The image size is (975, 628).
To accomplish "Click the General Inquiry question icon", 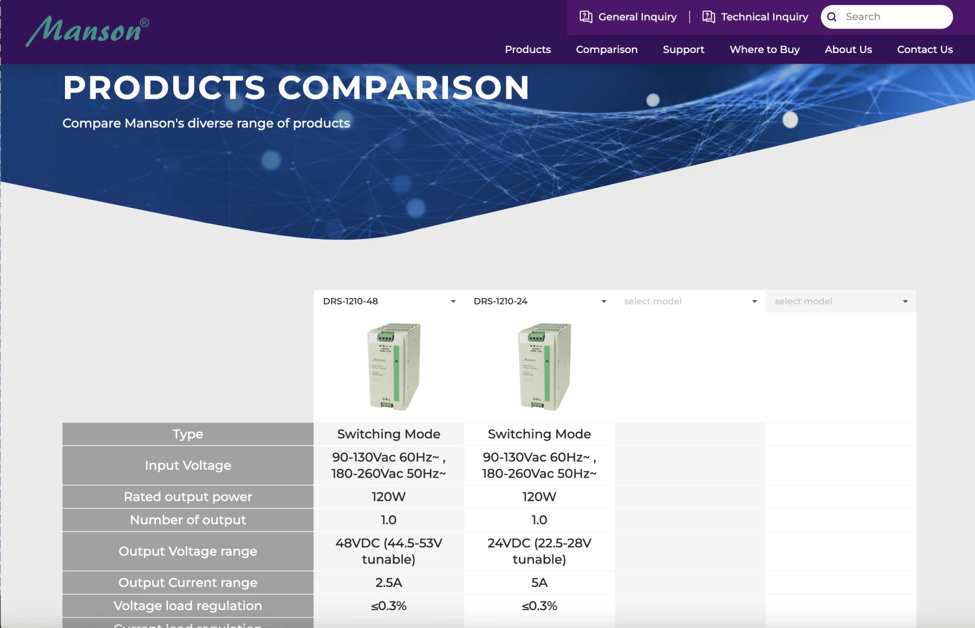I will 586,17.
